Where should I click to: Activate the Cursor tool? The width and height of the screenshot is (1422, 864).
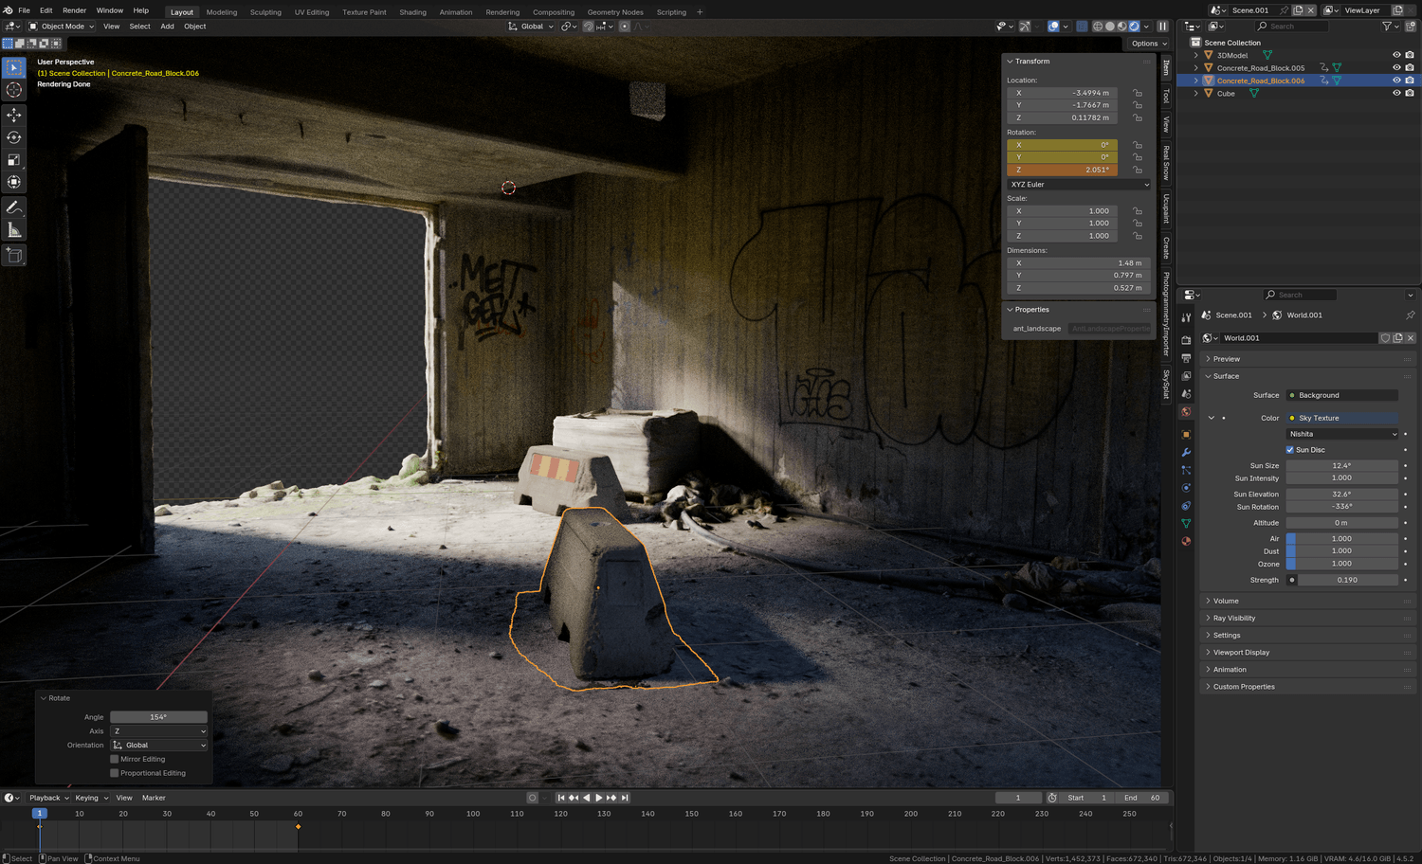[14, 90]
